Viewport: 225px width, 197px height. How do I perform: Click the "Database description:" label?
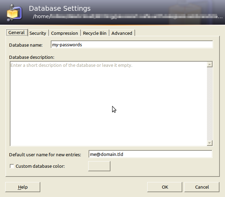[x=32, y=57]
